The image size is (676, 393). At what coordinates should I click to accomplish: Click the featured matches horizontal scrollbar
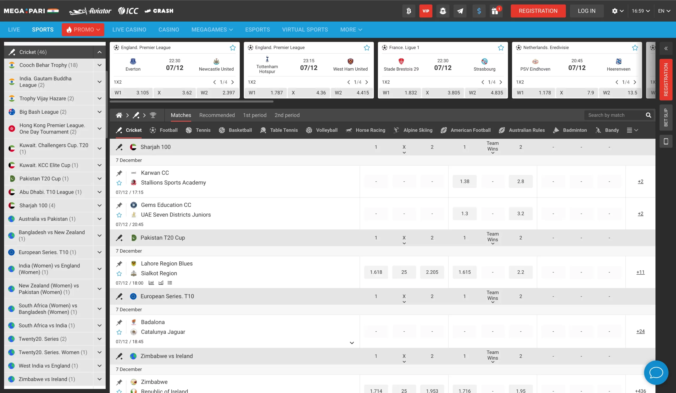coord(191,101)
